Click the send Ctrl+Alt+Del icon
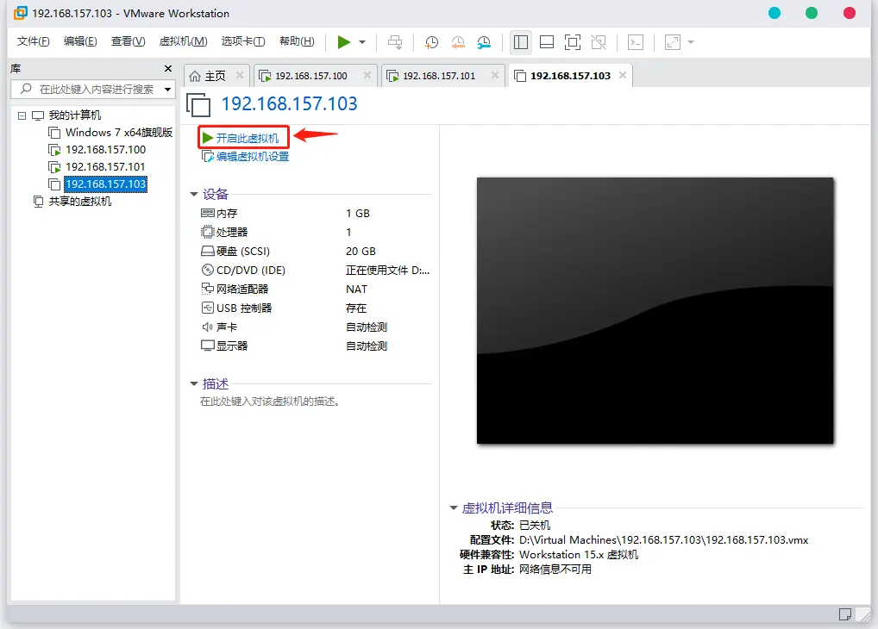The width and height of the screenshot is (878, 629). pos(395,42)
